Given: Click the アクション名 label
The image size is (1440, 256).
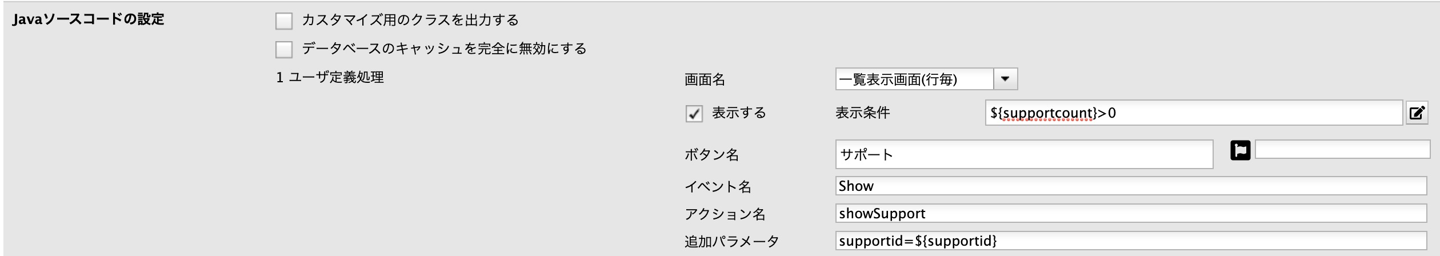Looking at the screenshot, I should (725, 214).
